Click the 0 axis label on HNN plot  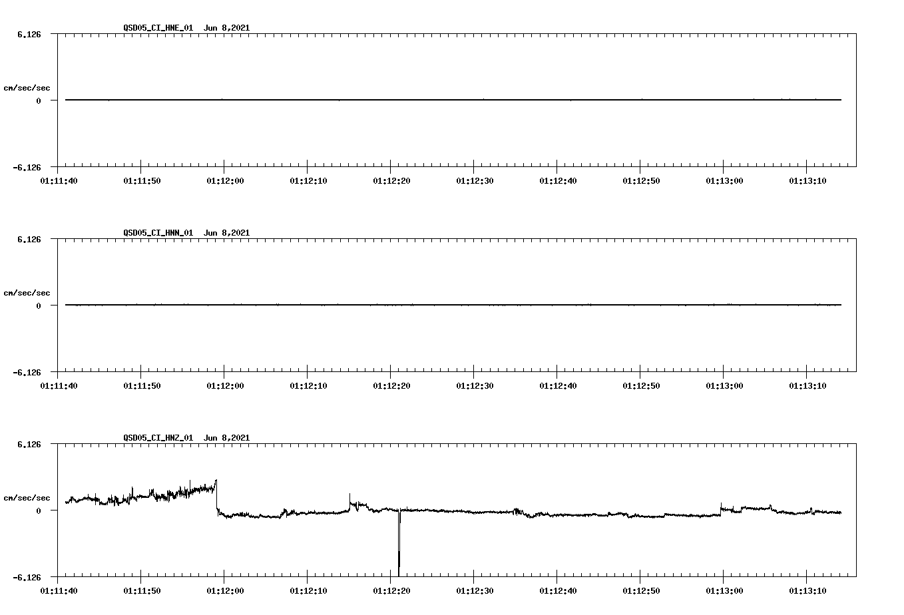click(39, 306)
